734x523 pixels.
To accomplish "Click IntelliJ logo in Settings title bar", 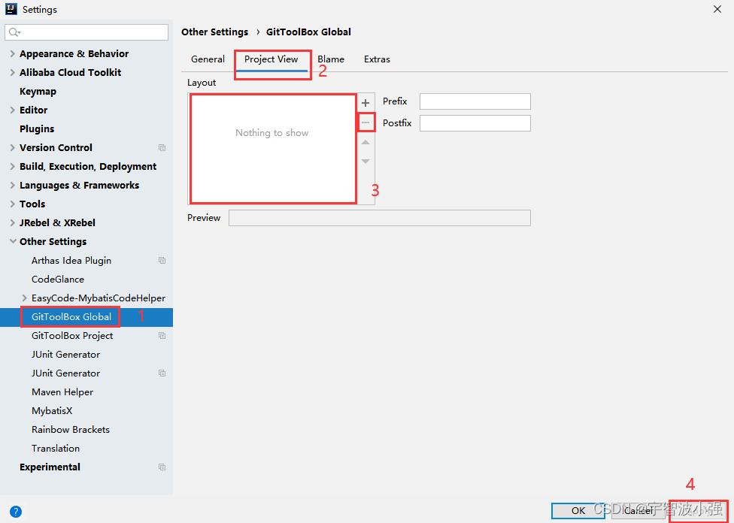I will pos(11,9).
